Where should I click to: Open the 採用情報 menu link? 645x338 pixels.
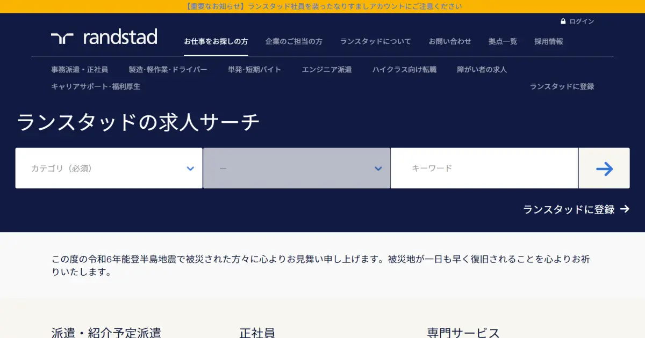(548, 41)
